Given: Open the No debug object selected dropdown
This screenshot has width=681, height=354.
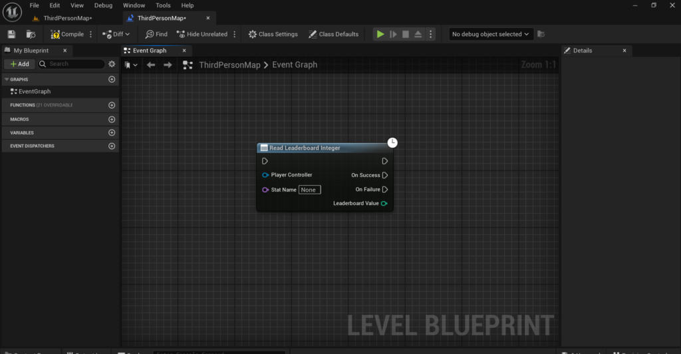Looking at the screenshot, I should click(x=490, y=35).
